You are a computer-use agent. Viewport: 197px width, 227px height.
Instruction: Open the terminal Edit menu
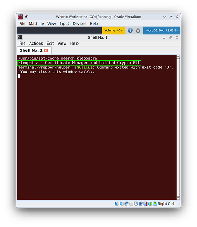coord(50,43)
